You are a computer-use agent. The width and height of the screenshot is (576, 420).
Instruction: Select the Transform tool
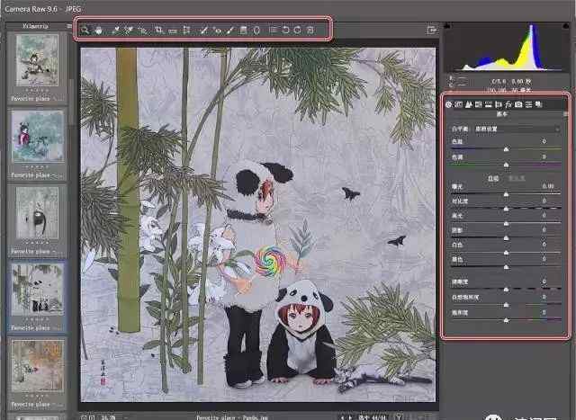click(186, 30)
